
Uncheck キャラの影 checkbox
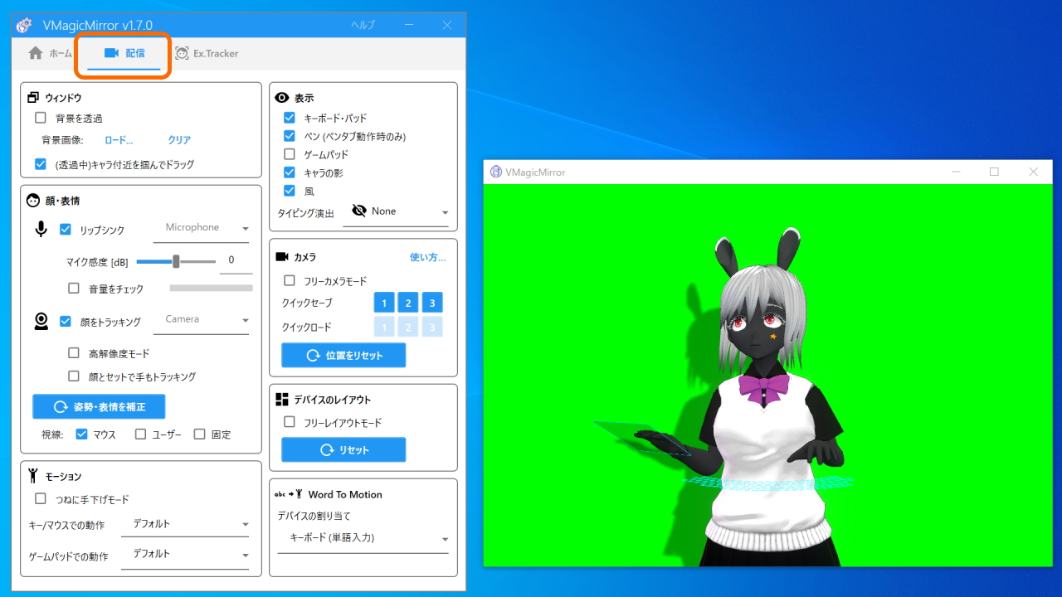click(290, 172)
